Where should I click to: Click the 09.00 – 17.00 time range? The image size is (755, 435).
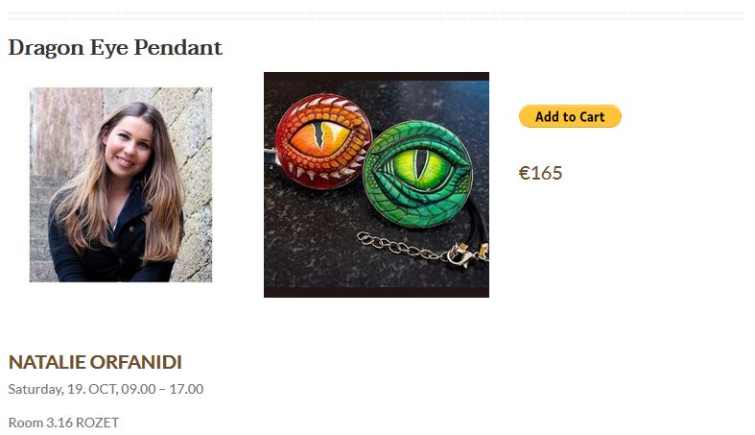click(x=162, y=389)
